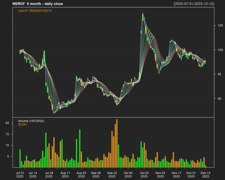Click the NSRGY chart title text
The height and width of the screenshot is (180, 225).
38,4
